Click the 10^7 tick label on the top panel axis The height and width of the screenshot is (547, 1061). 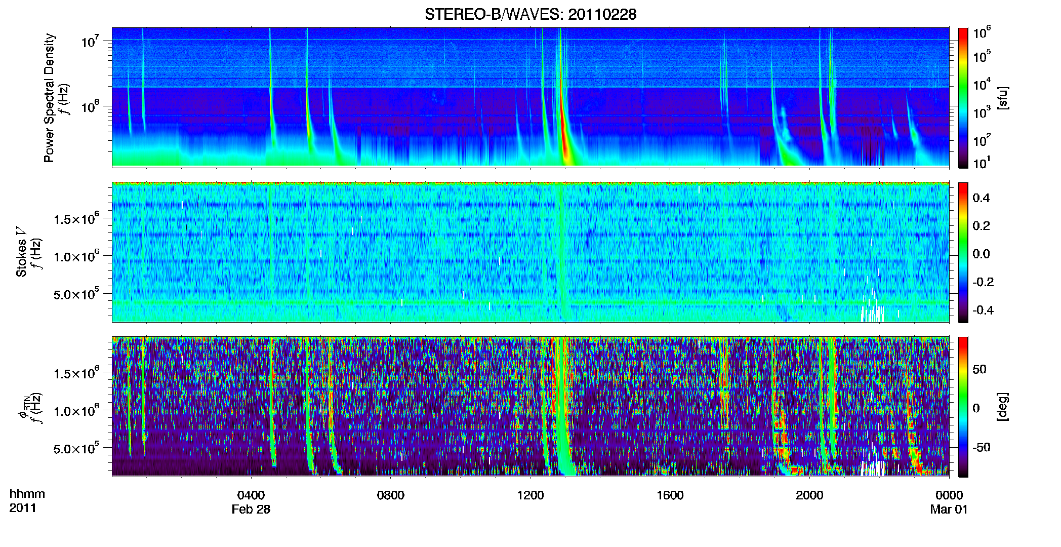(90, 42)
